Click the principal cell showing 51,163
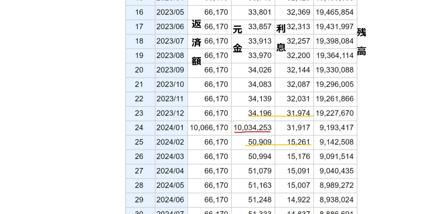431x214 pixels. pos(260,186)
